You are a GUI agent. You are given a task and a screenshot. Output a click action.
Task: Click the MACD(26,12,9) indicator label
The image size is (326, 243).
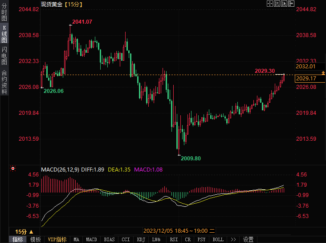tap(60, 170)
